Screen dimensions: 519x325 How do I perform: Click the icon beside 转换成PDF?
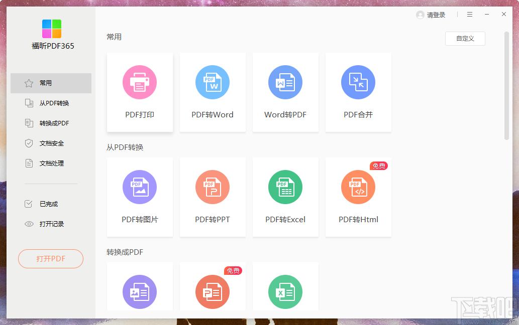point(29,123)
